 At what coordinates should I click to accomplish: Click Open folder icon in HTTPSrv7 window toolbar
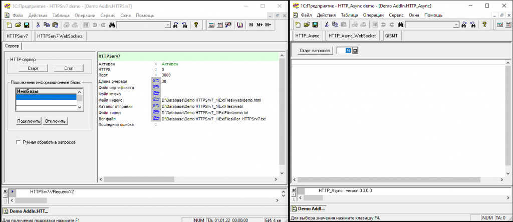(x=18, y=25)
